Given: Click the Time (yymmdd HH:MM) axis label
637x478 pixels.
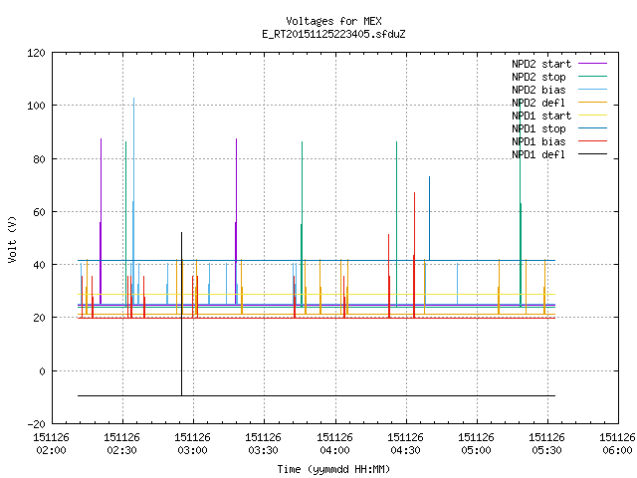Looking at the screenshot, I should (x=333, y=469).
